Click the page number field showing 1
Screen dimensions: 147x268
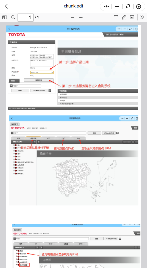coord(26,17)
